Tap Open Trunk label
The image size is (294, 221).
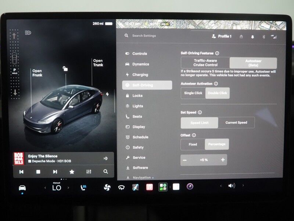pos(98,63)
